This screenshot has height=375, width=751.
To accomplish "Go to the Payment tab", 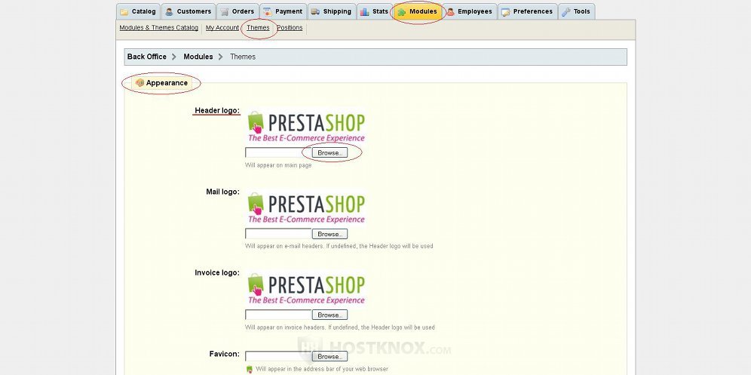I will coord(283,11).
